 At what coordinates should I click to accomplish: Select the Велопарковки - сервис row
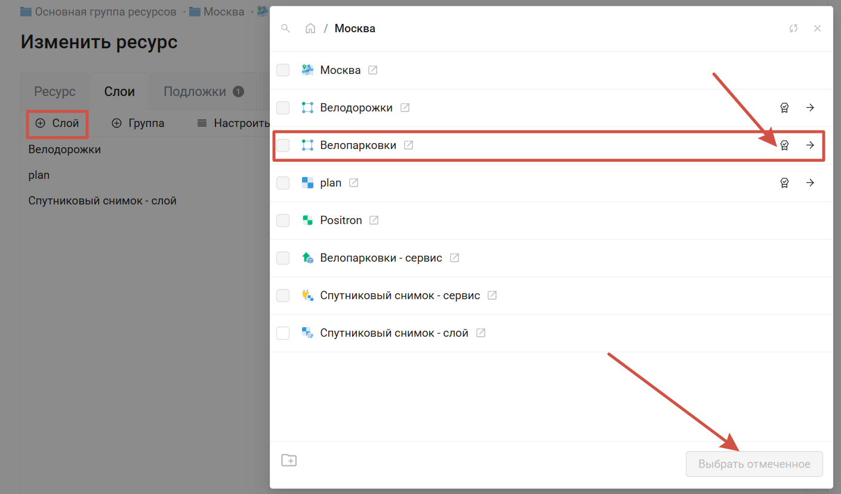point(381,258)
